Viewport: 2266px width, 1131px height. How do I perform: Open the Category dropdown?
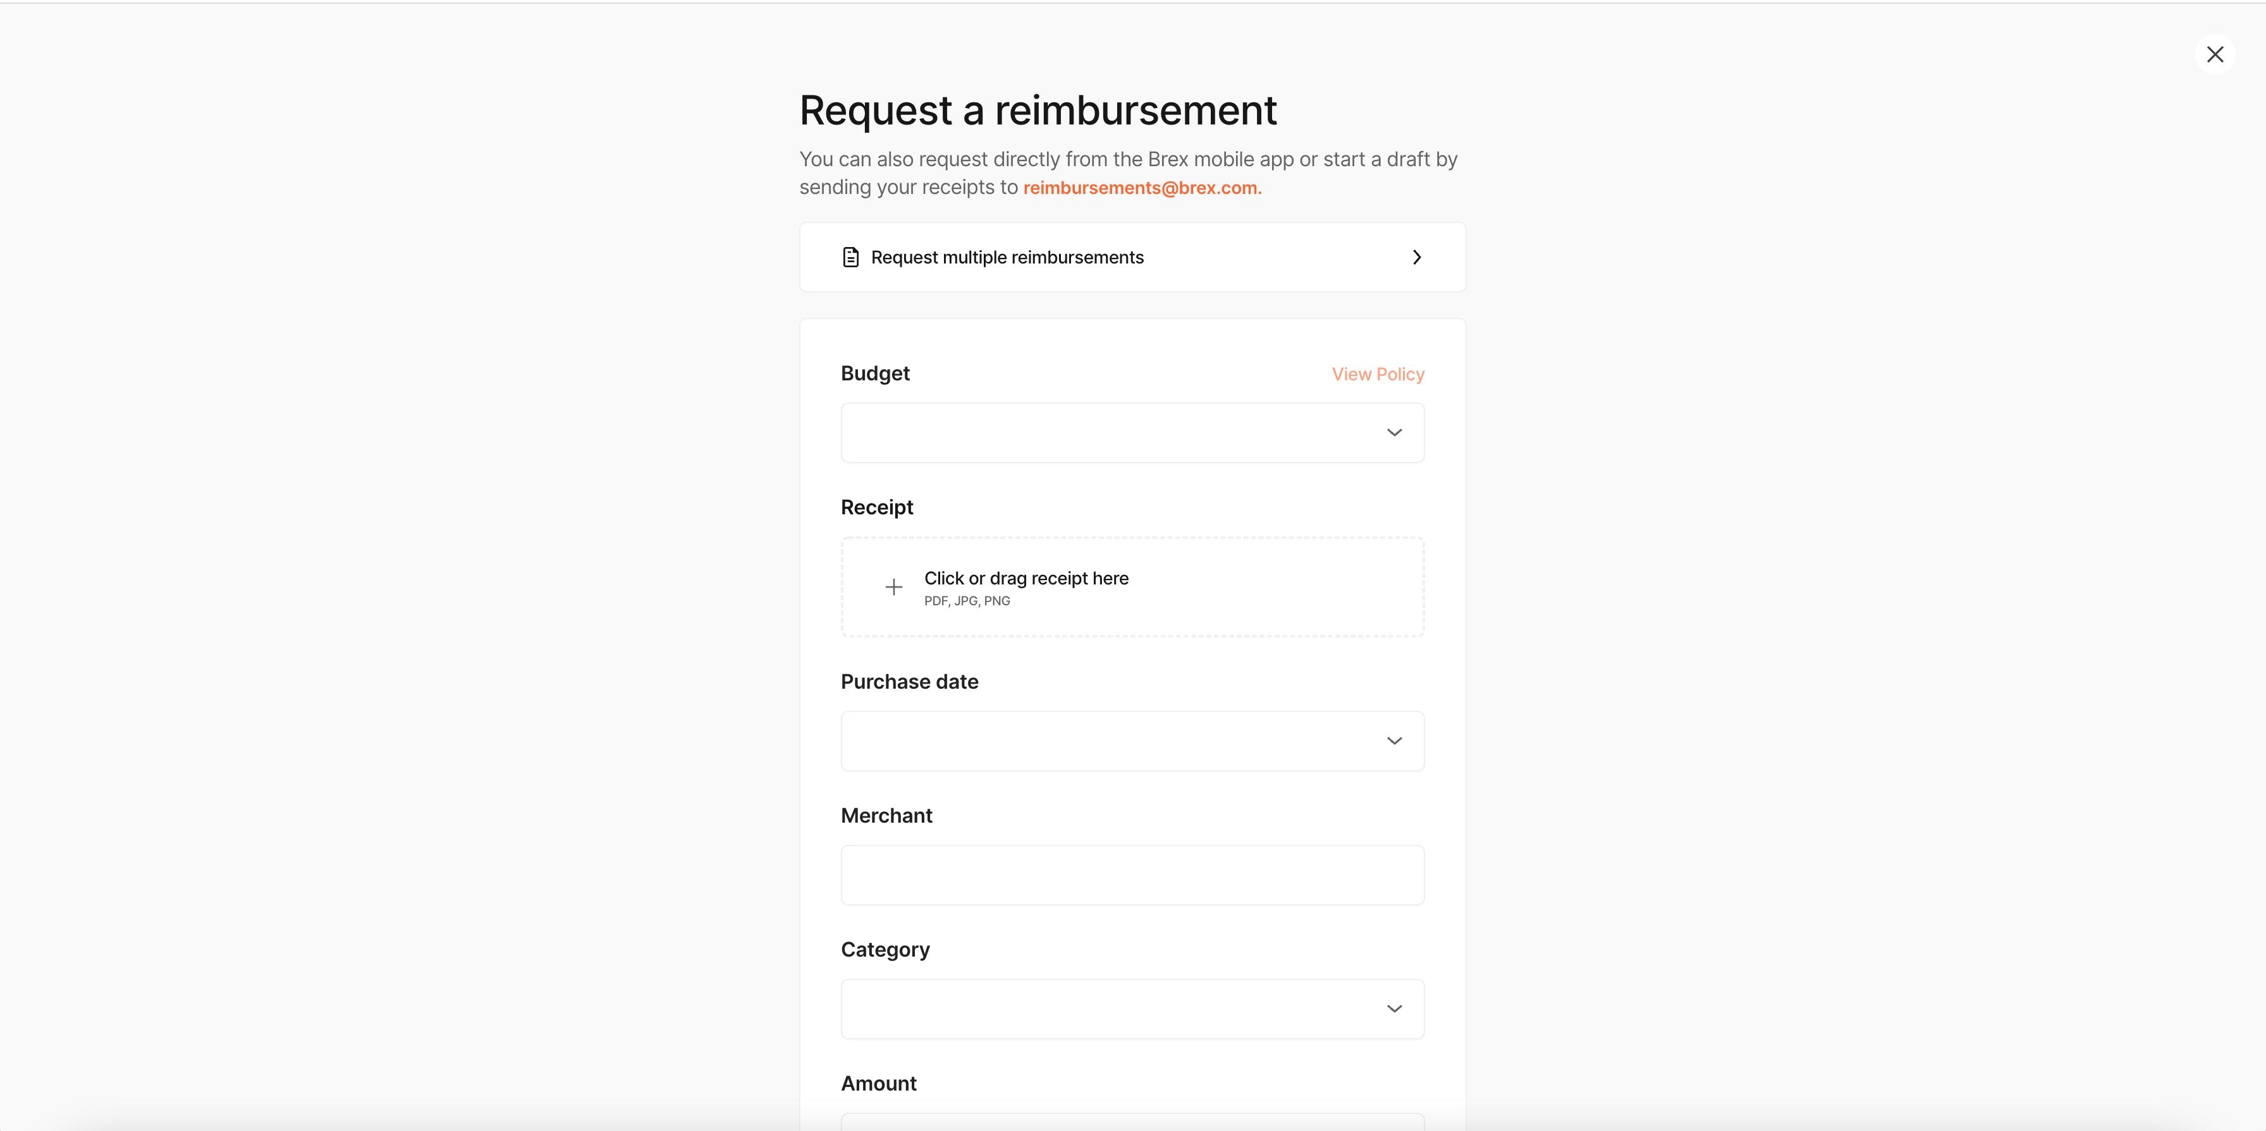click(1132, 1008)
